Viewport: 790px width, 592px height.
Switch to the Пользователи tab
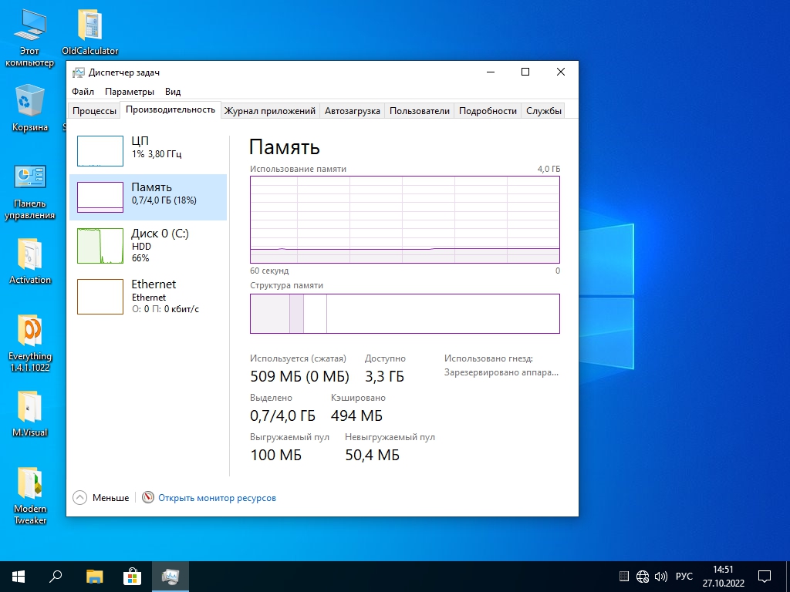click(419, 111)
